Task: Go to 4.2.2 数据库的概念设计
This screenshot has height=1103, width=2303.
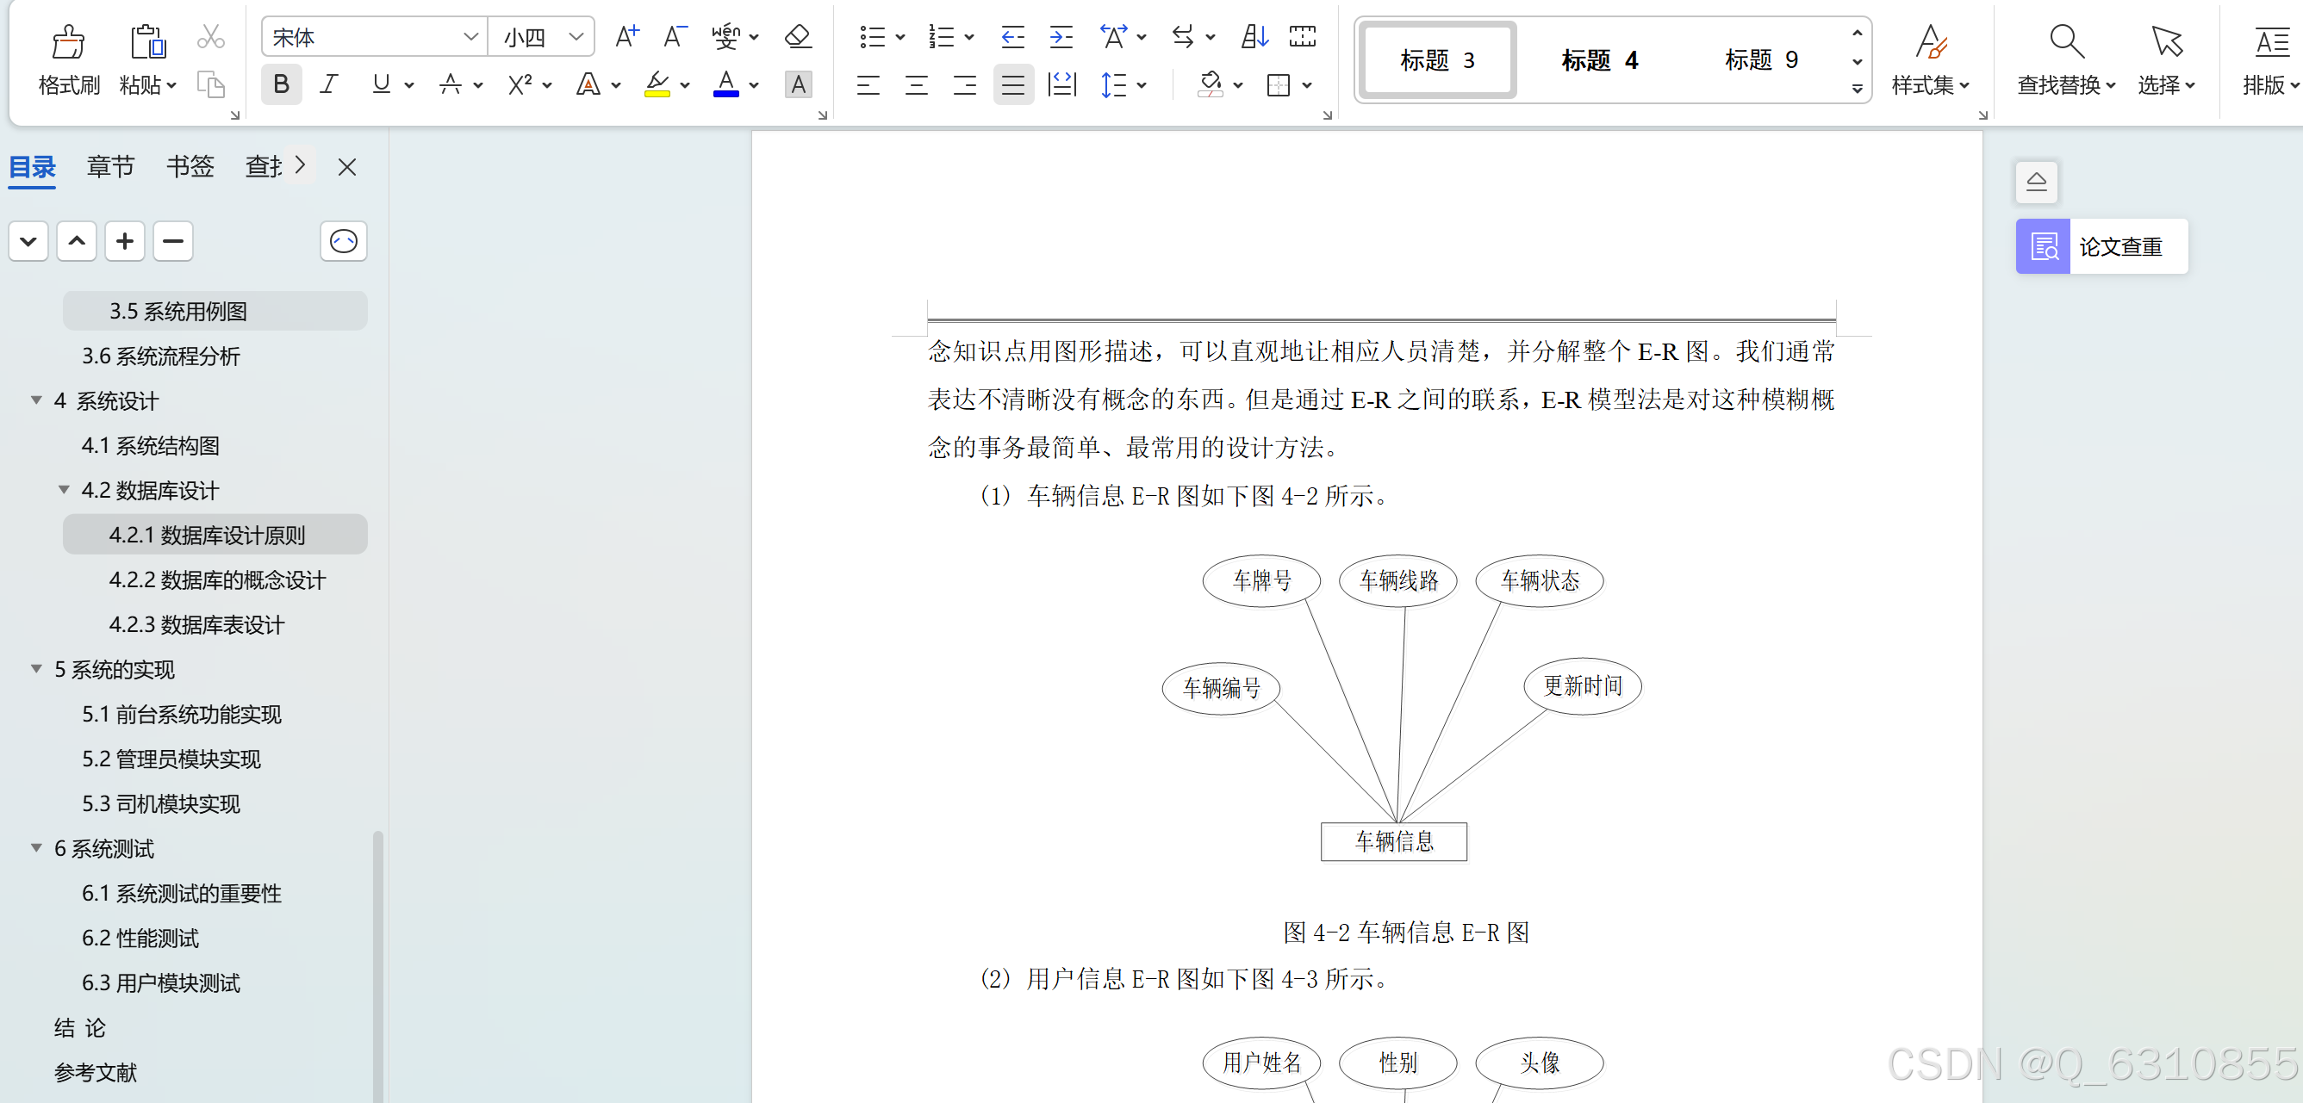Action: pyautogui.click(x=217, y=579)
